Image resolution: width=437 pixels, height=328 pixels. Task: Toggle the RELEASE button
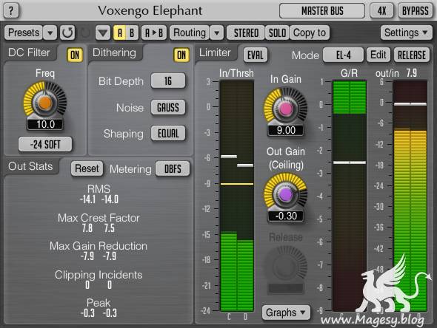point(412,55)
